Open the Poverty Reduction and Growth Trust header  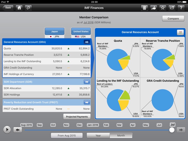click(47, 102)
